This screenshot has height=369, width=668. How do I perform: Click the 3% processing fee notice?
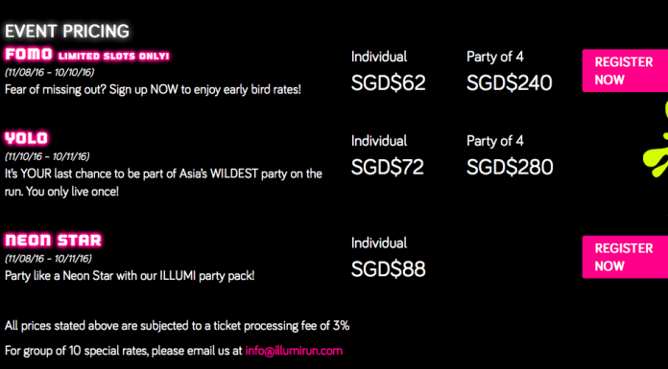178,326
